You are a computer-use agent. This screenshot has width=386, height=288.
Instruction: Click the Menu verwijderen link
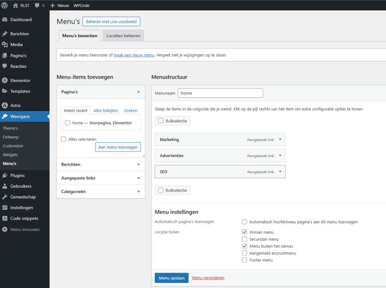click(x=208, y=278)
